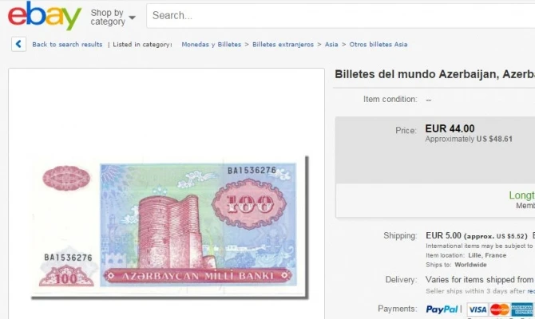This screenshot has width=535, height=319.
Task: Click the Mastercard icon
Action: pos(500,309)
